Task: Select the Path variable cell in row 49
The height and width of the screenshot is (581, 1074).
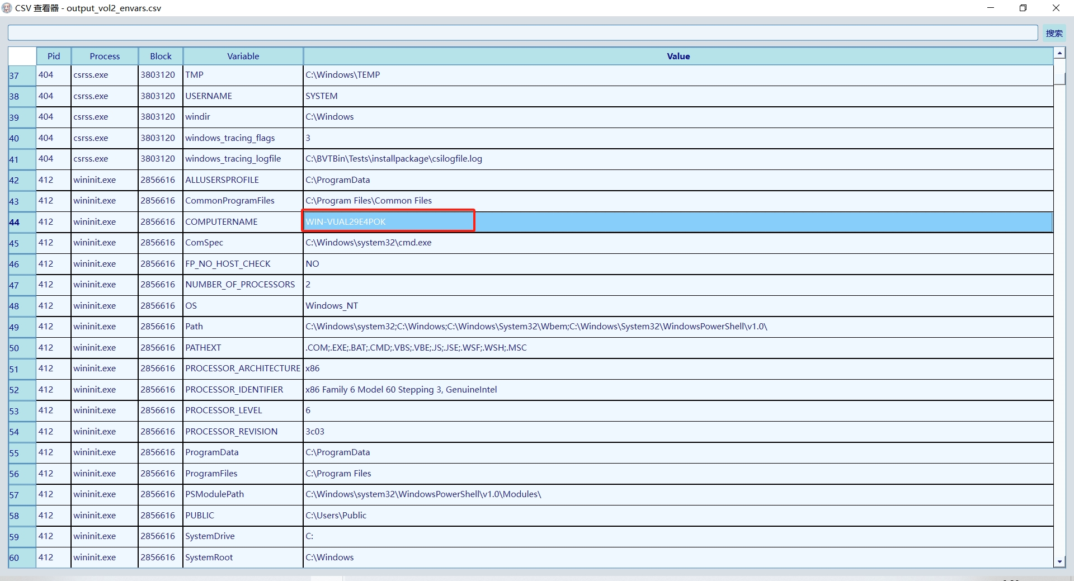Action: click(243, 327)
